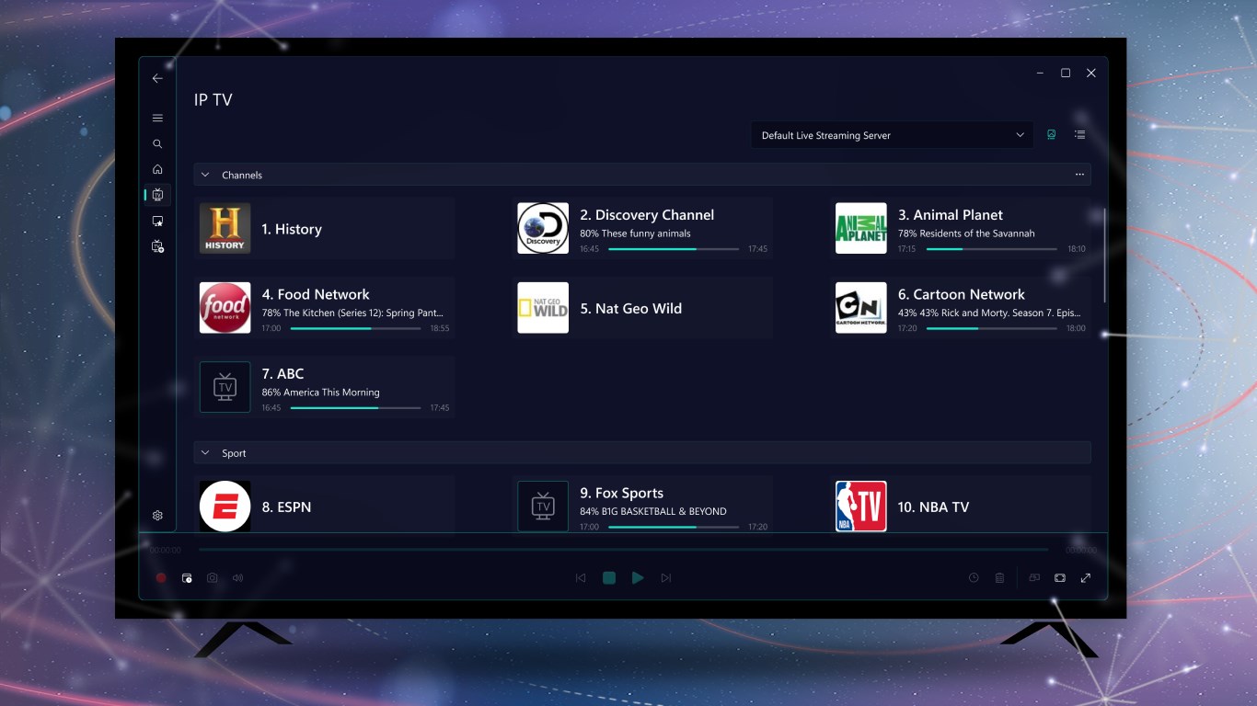Mute audio with the speaker icon

click(x=238, y=578)
